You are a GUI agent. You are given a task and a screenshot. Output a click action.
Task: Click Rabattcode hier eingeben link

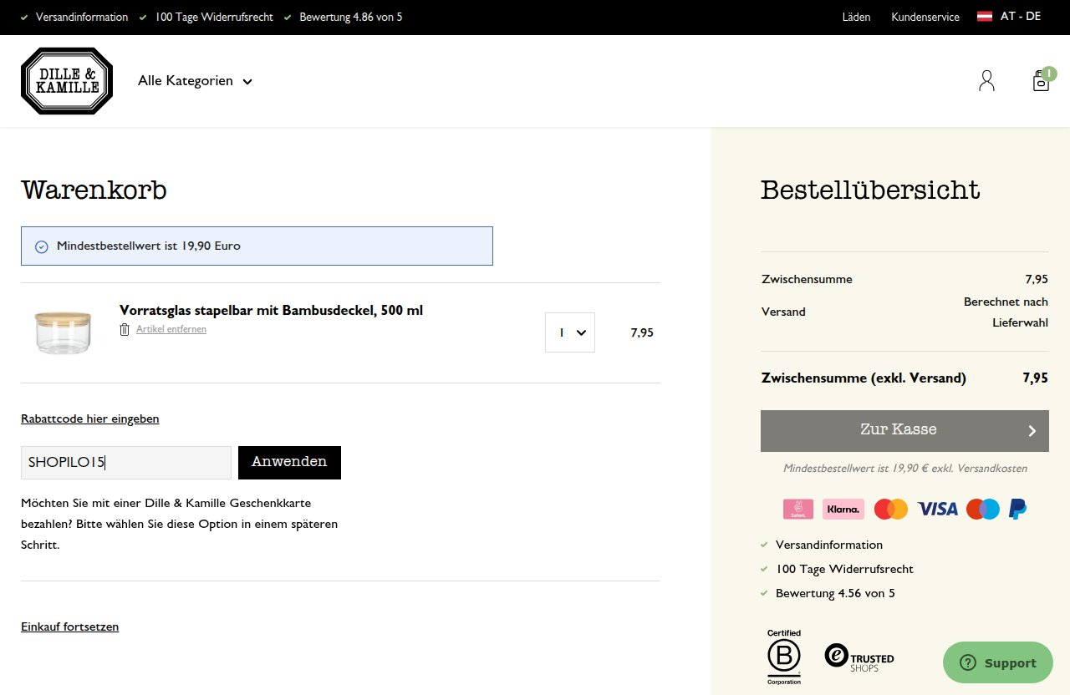[x=90, y=419]
